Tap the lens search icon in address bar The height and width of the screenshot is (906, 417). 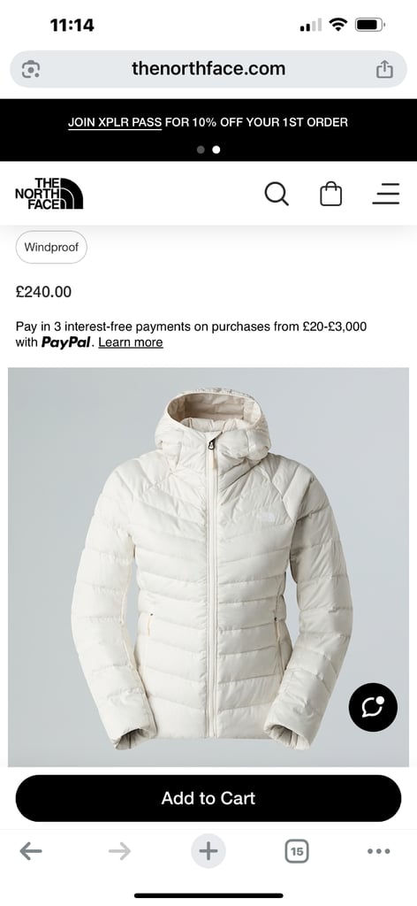click(31, 69)
